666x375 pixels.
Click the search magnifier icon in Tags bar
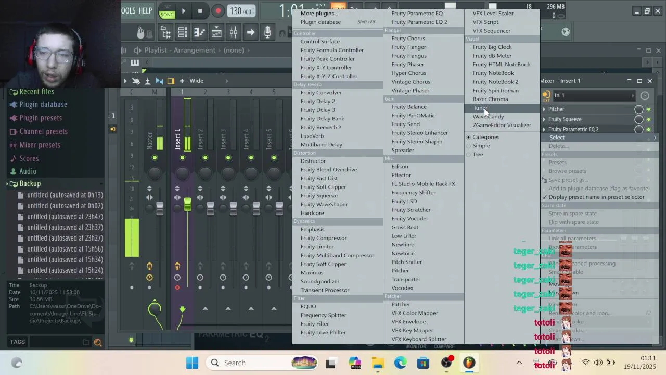tap(97, 342)
